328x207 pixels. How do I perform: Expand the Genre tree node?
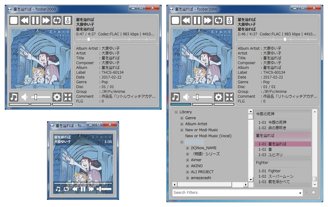(182, 118)
